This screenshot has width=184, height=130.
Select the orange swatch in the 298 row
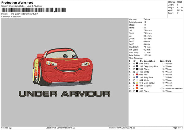pyautogui.click(x=137, y=88)
